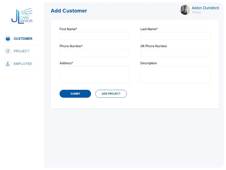This screenshot has height=170, width=226.
Task: Open the EMPLOYEE menu label
Action: tap(23, 64)
